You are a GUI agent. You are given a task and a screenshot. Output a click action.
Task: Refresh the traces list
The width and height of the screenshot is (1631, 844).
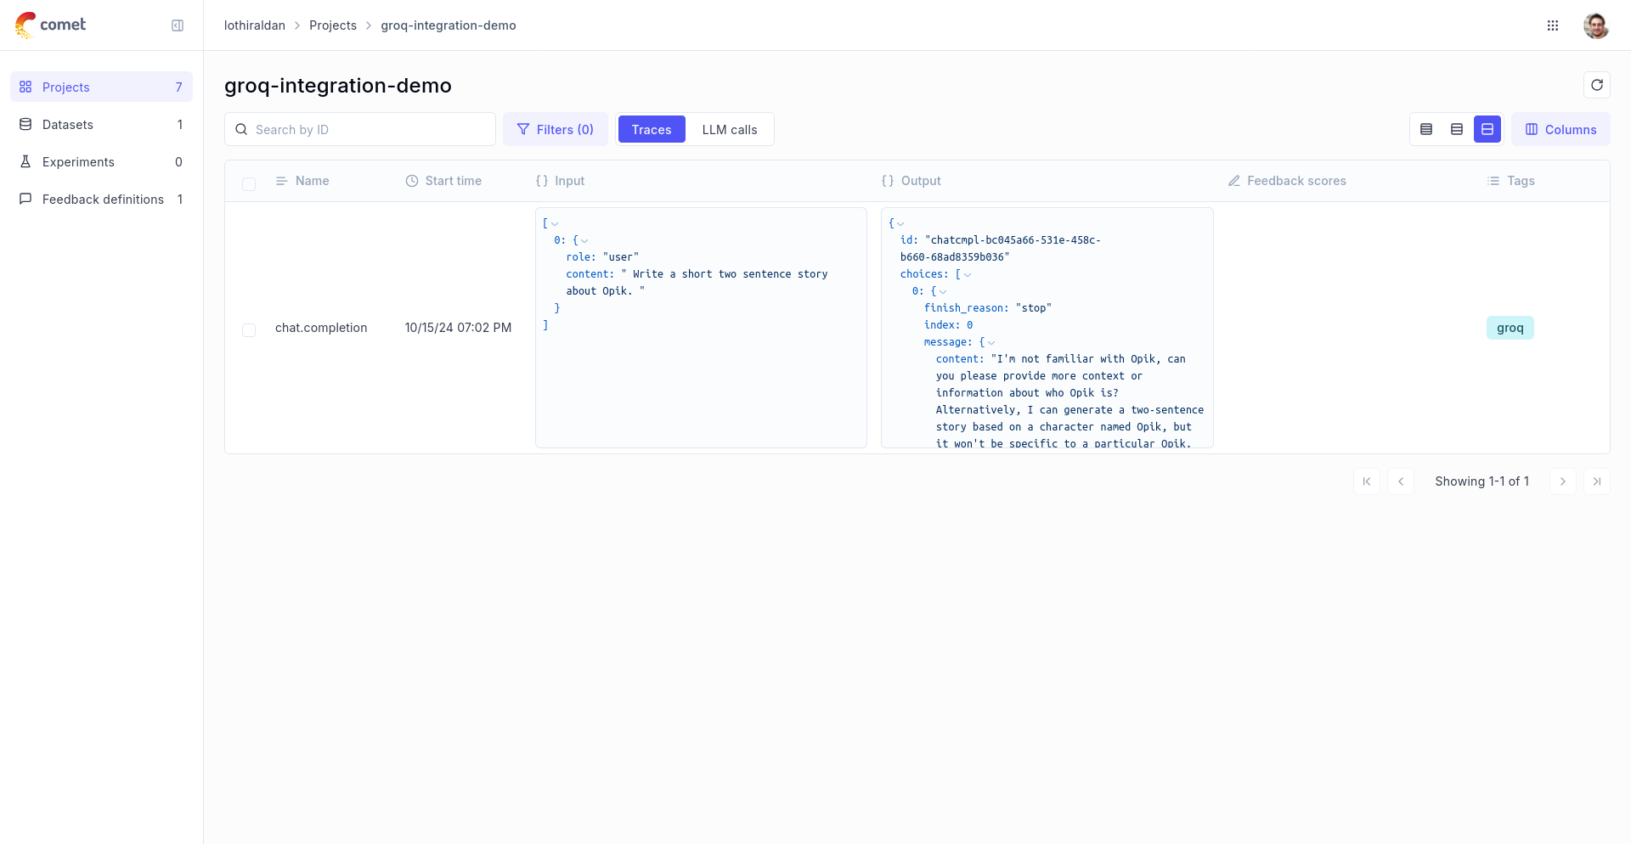(1597, 85)
